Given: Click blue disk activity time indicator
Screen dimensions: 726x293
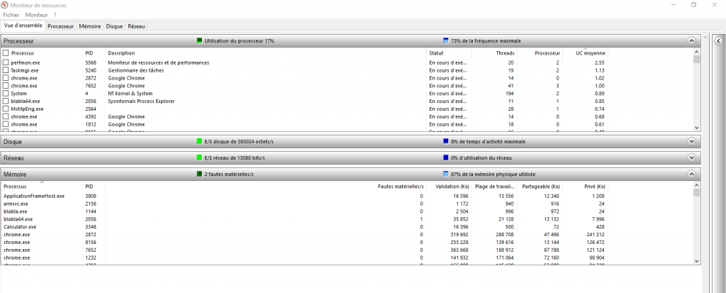Looking at the screenshot, I should 446,141.
